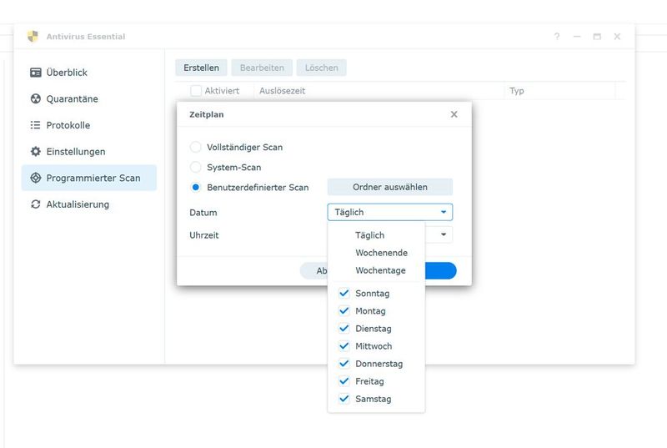
Task: Click the help question mark icon
Action: click(x=557, y=37)
